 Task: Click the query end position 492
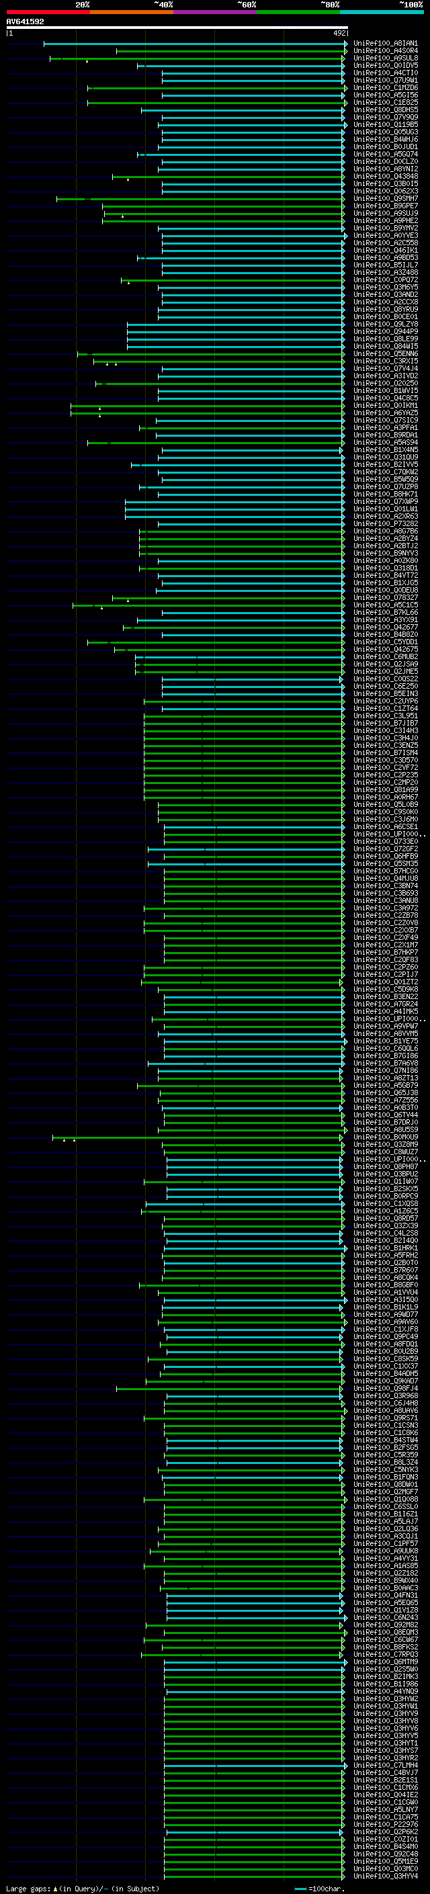[x=339, y=33]
